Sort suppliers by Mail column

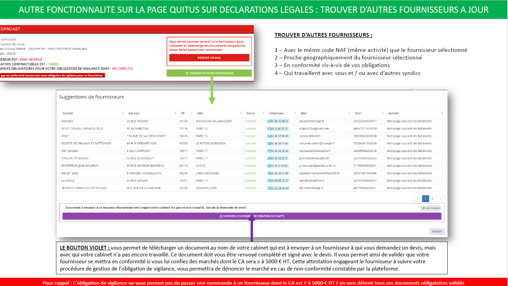pyautogui.click(x=324, y=113)
